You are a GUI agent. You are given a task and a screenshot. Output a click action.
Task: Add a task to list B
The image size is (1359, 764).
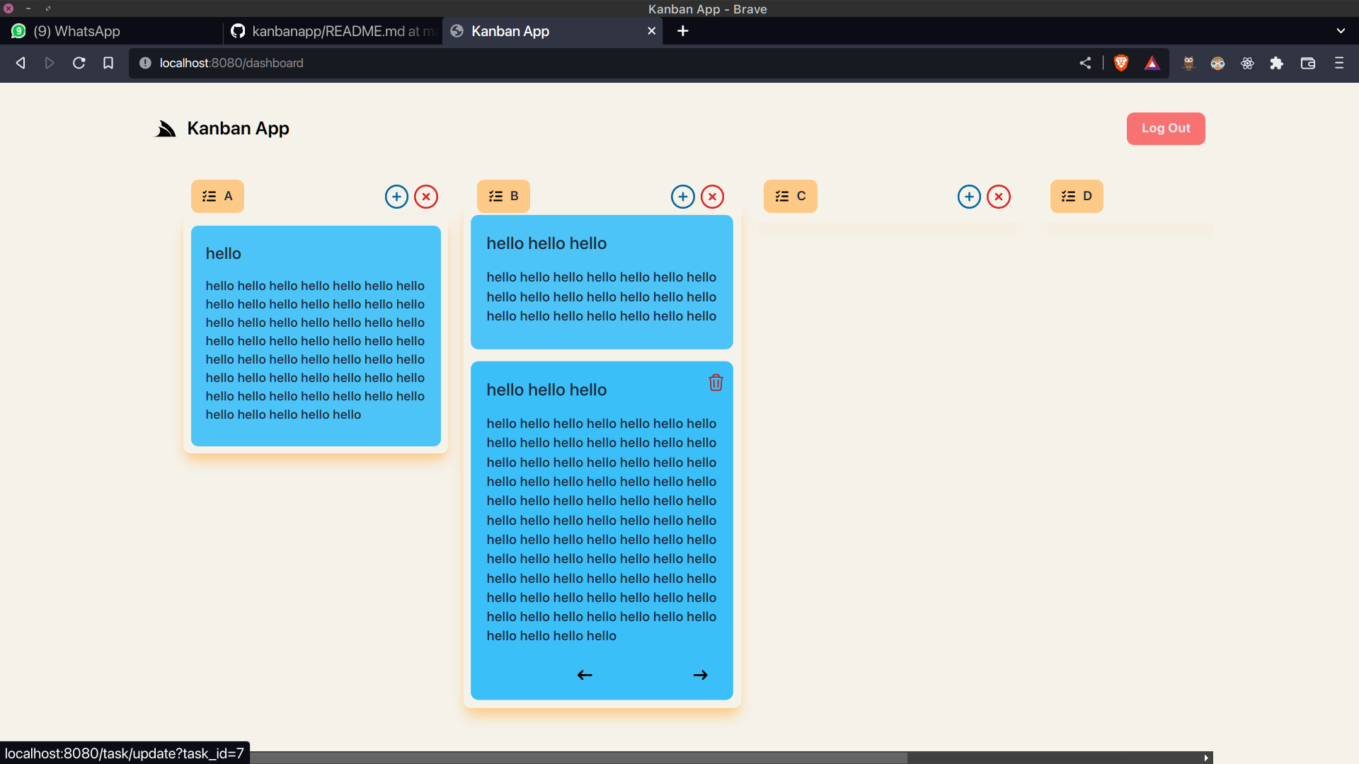(682, 197)
